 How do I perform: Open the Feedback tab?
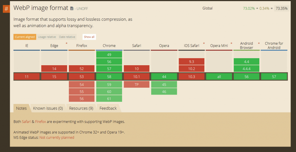click(x=108, y=108)
